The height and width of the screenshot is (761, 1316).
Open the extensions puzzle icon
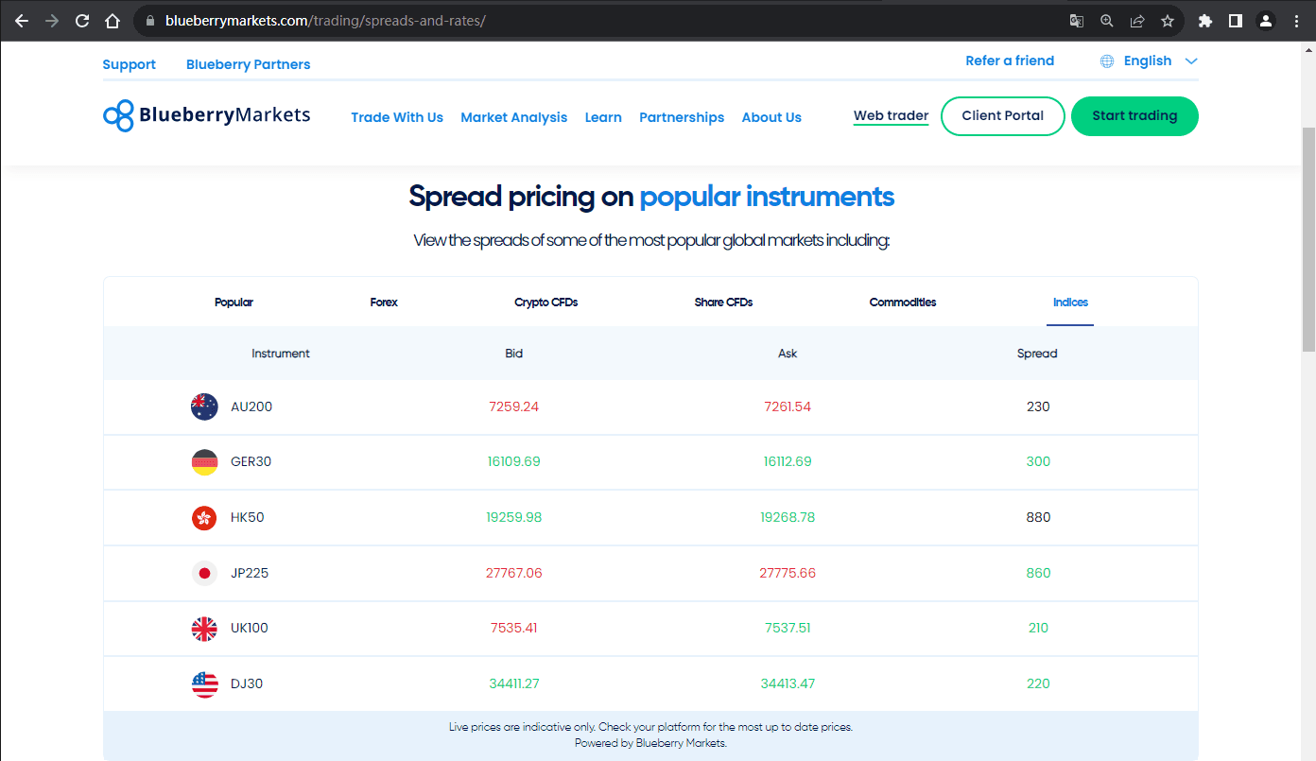click(x=1204, y=21)
